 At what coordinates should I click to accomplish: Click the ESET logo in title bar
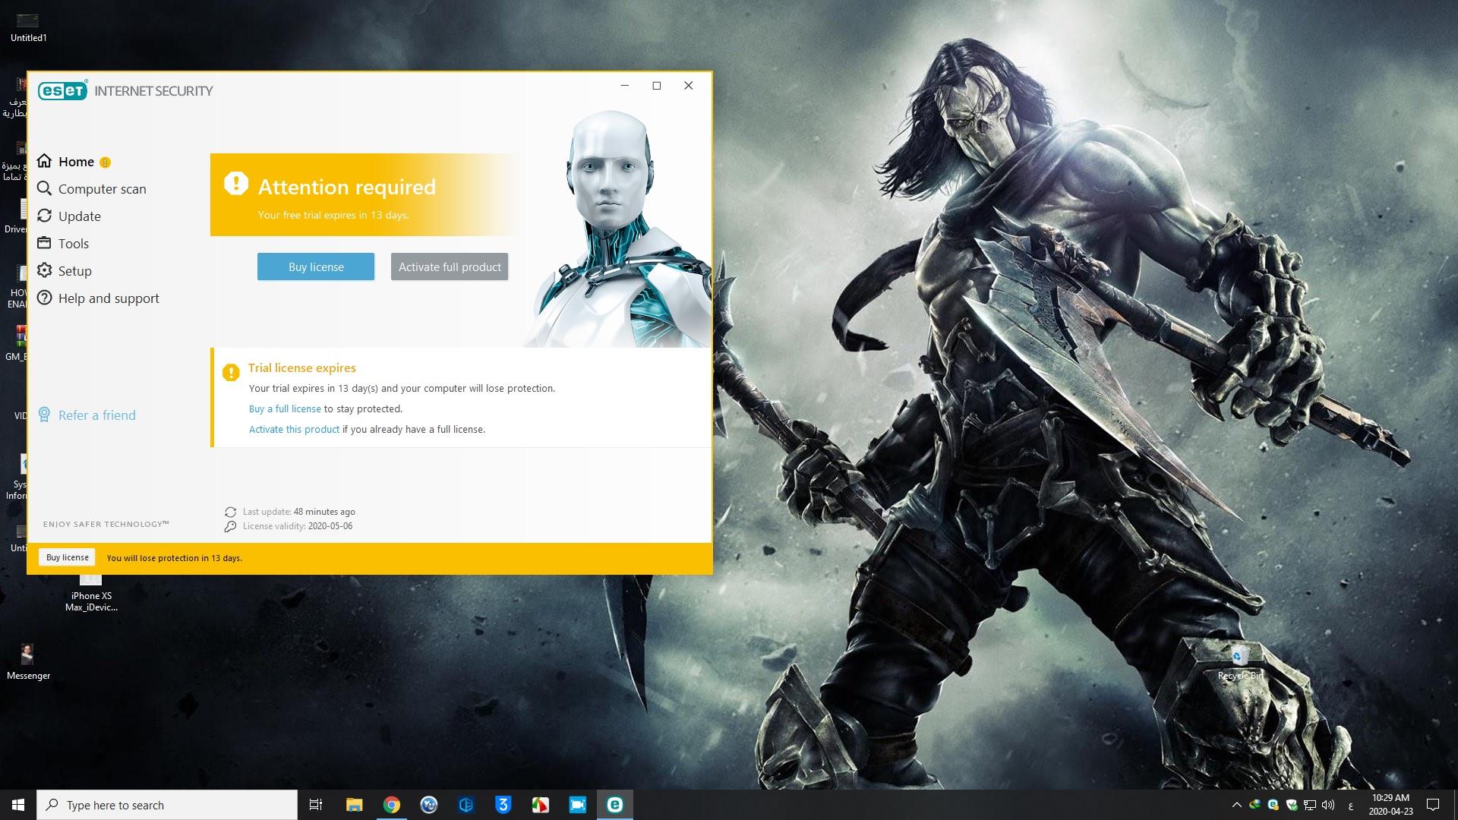[x=63, y=90]
